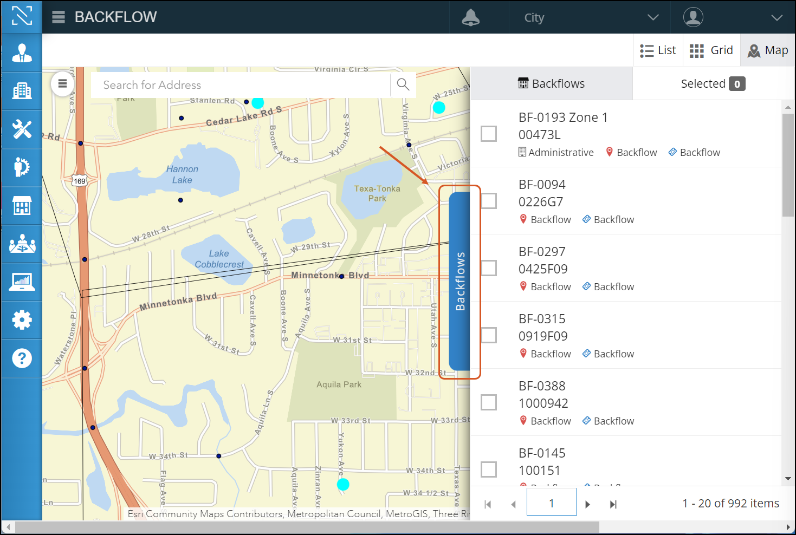Open the wrench and screwdriver tools icon
This screenshot has width=796, height=535.
point(22,129)
